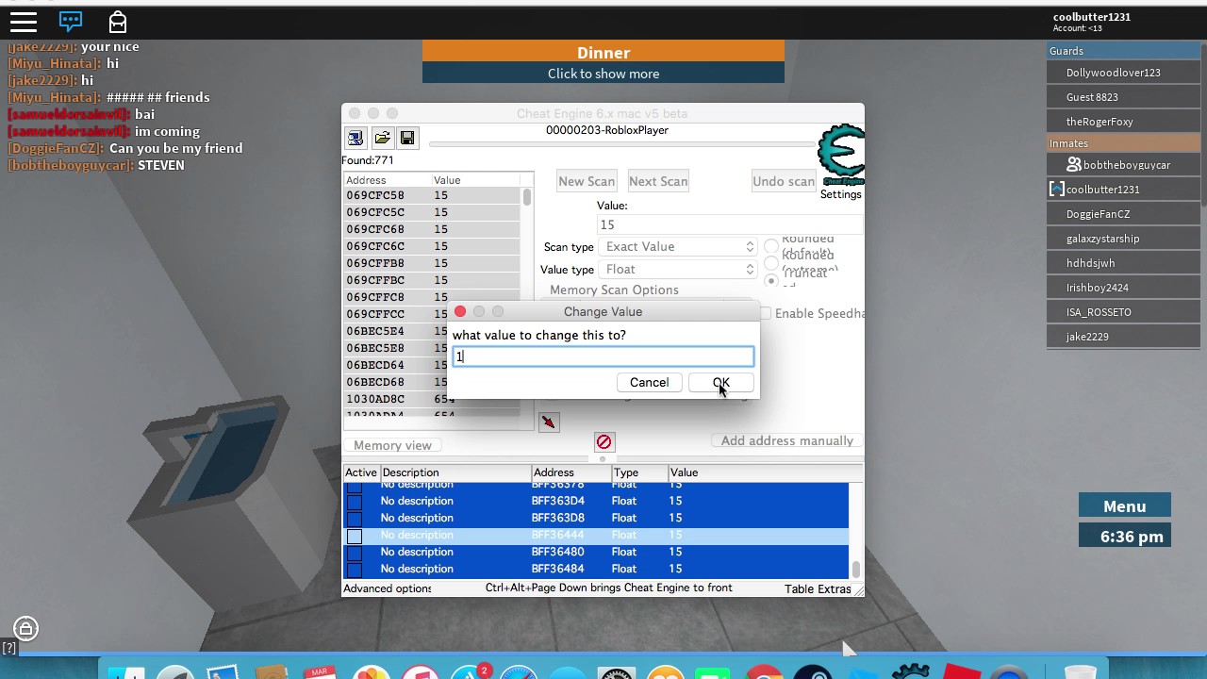Click the coolbutter1231 account name at top
This screenshot has height=679, width=1207.
[x=1092, y=16]
